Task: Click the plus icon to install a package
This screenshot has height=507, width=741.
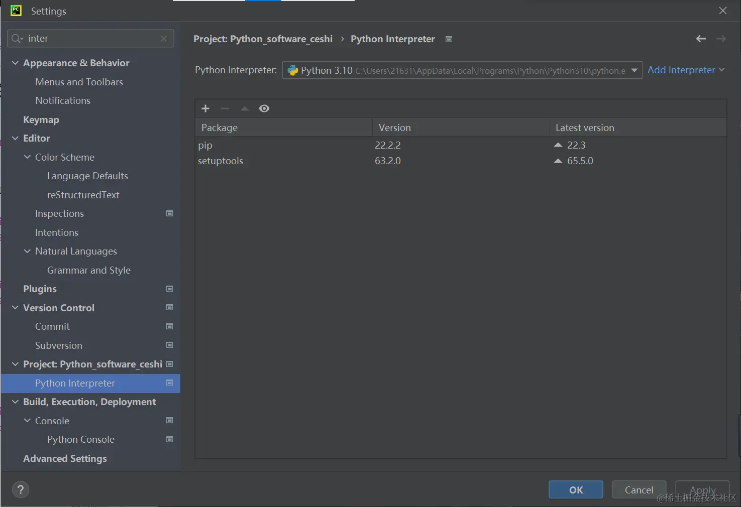Action: click(x=205, y=108)
